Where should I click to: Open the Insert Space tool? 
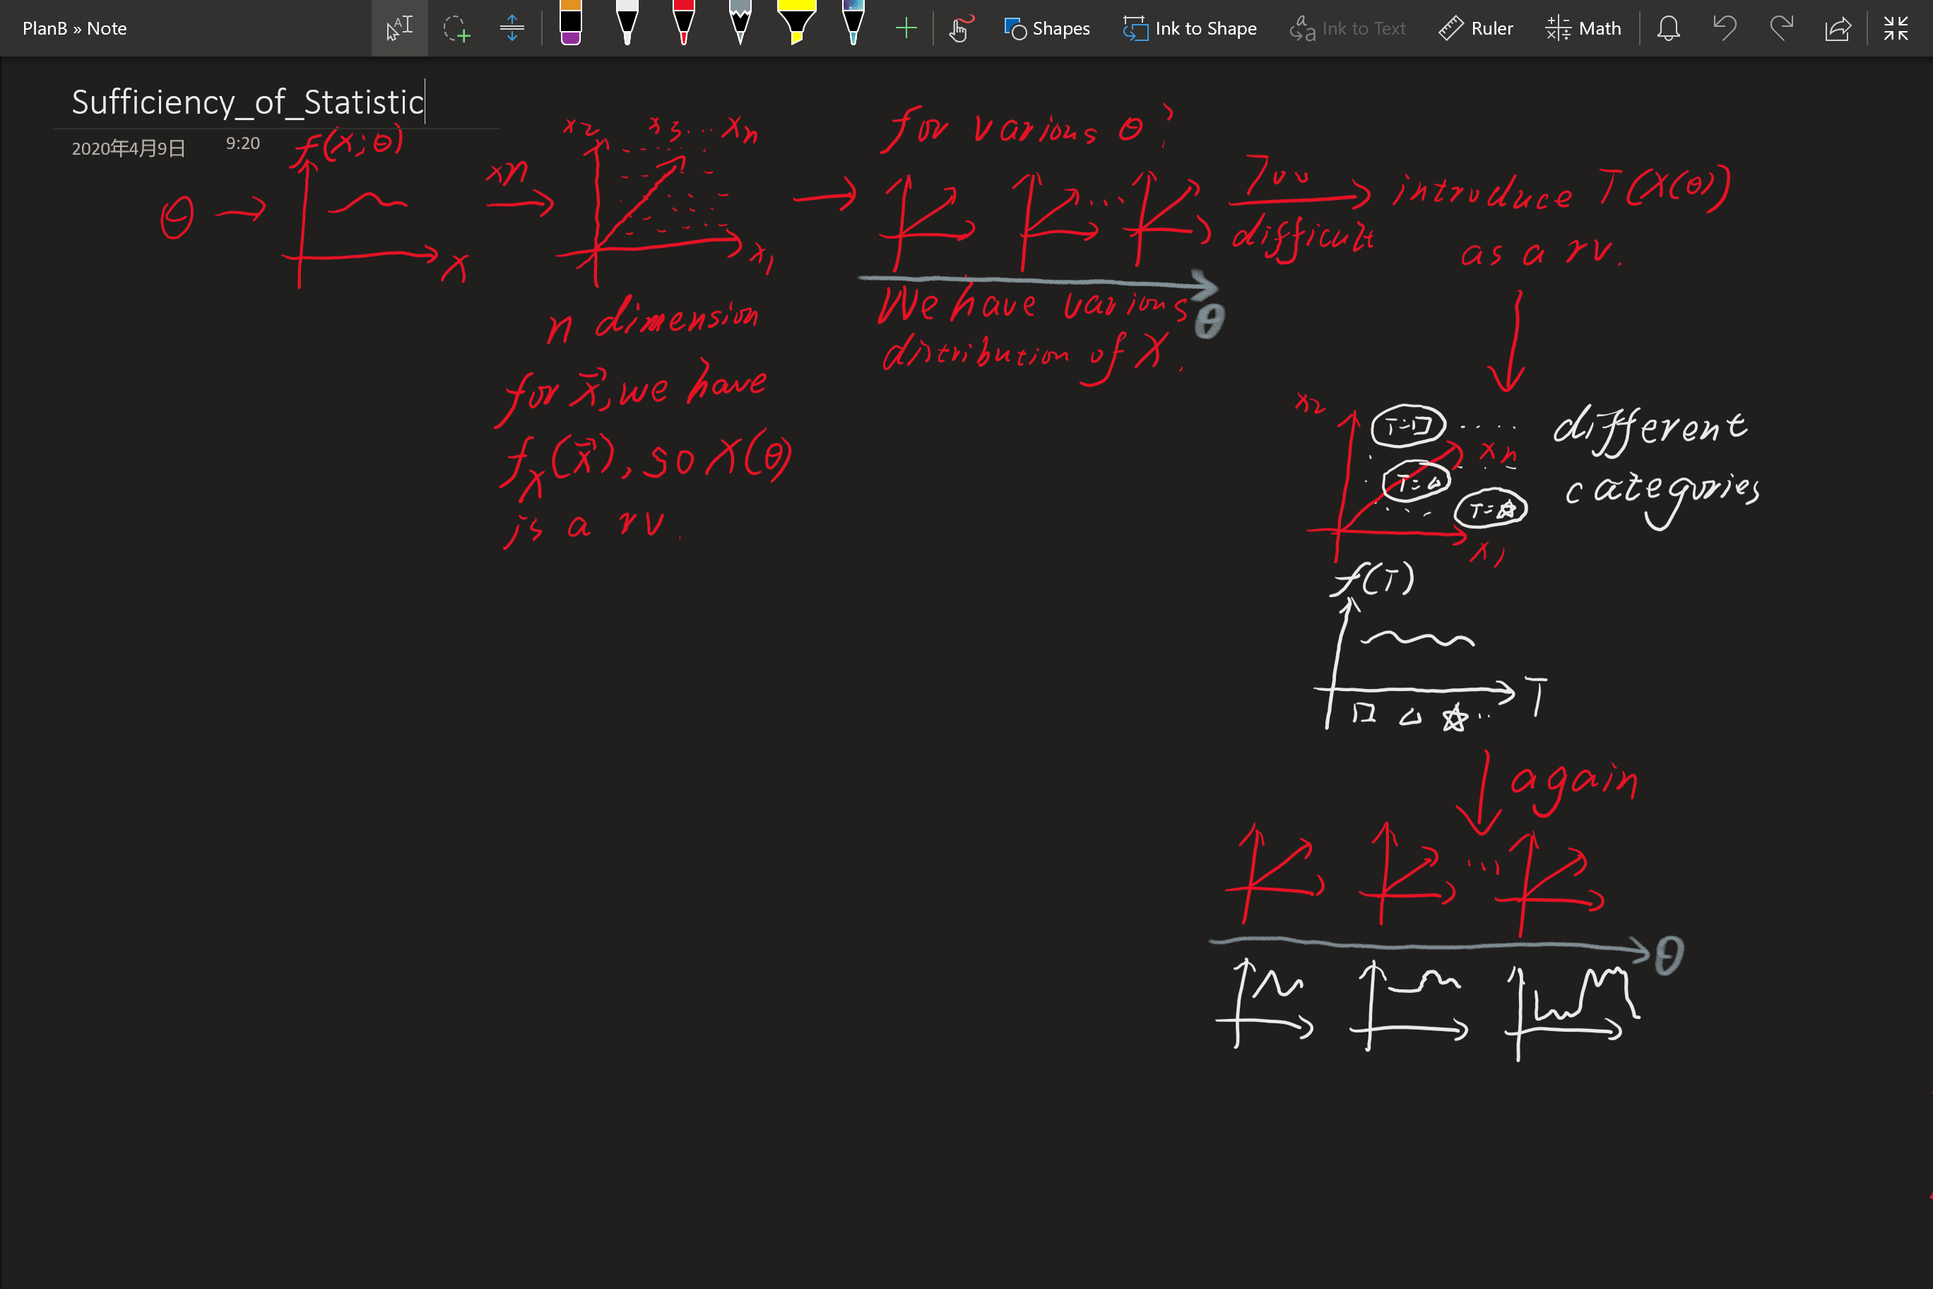tap(512, 27)
